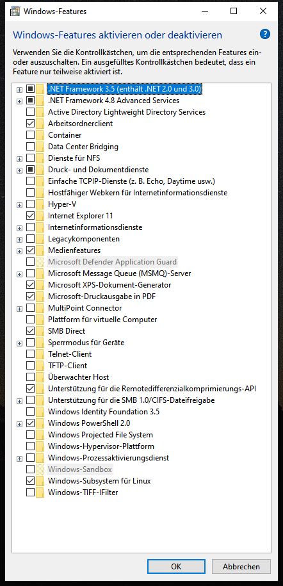The image size is (283, 586).
Task: Close the Windows-Features dialog
Action: pos(263,12)
